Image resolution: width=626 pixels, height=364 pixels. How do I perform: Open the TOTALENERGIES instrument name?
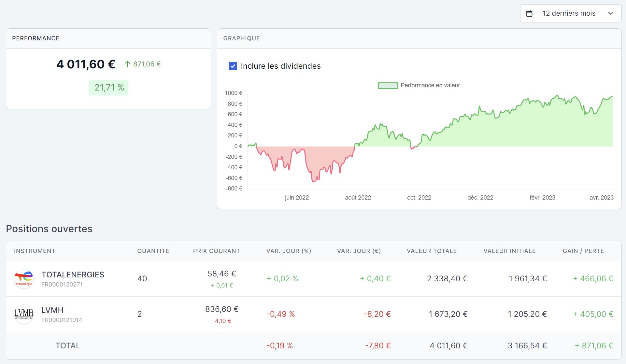coord(73,274)
